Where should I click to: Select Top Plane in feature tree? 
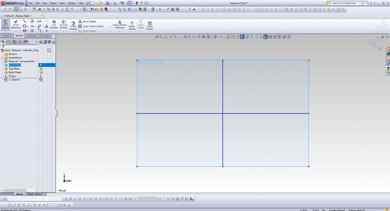[x=14, y=69]
